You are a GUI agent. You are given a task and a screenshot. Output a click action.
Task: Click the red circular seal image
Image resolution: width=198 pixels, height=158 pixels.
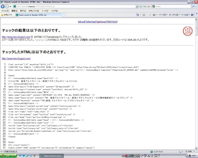[x=188, y=31]
